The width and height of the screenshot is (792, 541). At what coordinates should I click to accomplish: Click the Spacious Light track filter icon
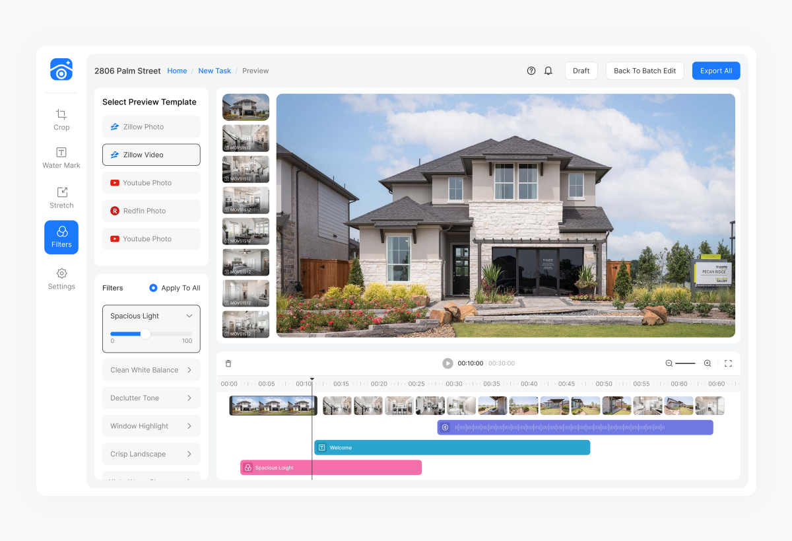[x=248, y=468]
